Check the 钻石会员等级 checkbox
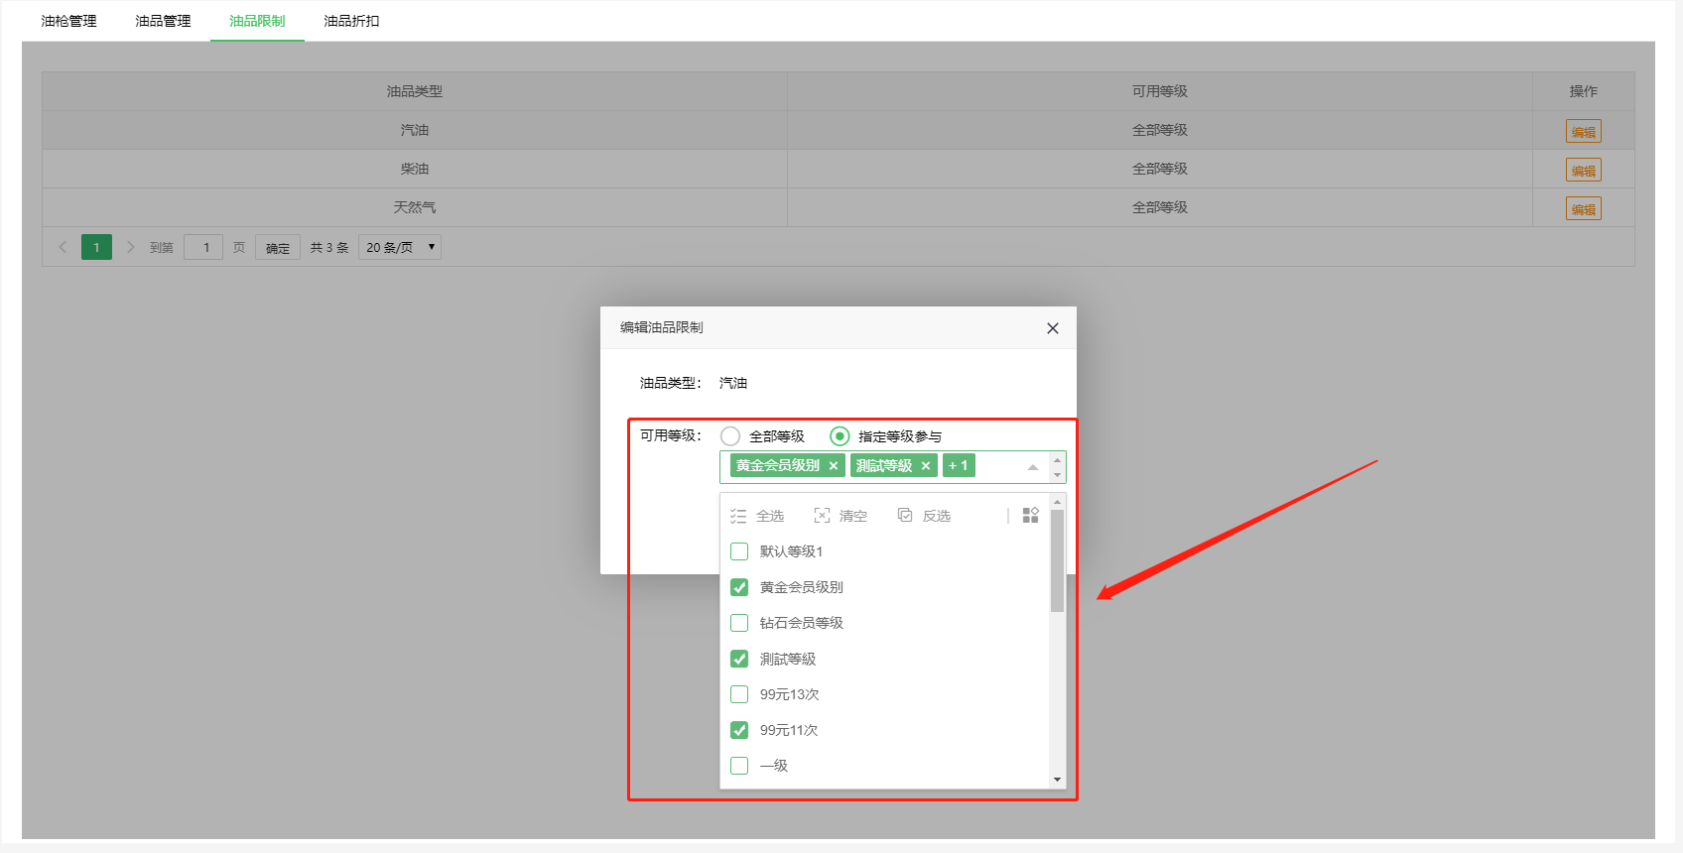Viewport: 1683px width, 853px height. (739, 623)
